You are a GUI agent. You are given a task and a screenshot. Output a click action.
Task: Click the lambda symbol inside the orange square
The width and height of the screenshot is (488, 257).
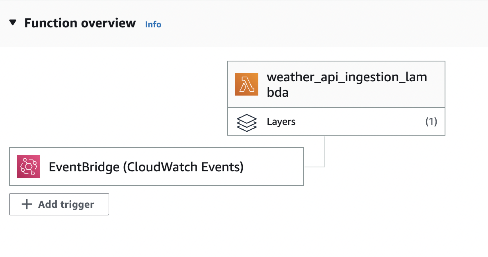246,84
